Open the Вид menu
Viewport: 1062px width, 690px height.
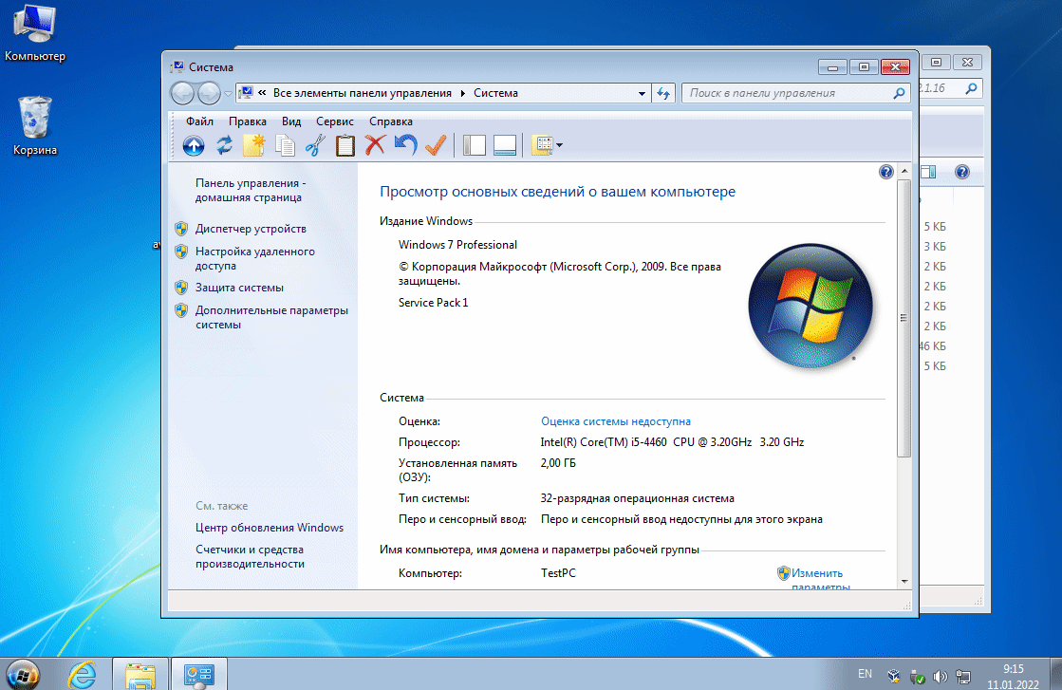[x=291, y=121]
